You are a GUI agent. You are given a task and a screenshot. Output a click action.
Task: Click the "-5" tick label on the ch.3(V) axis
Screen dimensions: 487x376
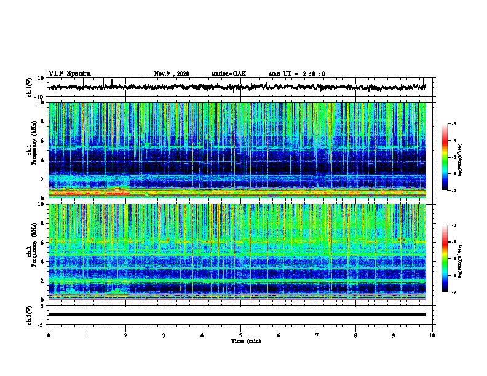coord(42,324)
